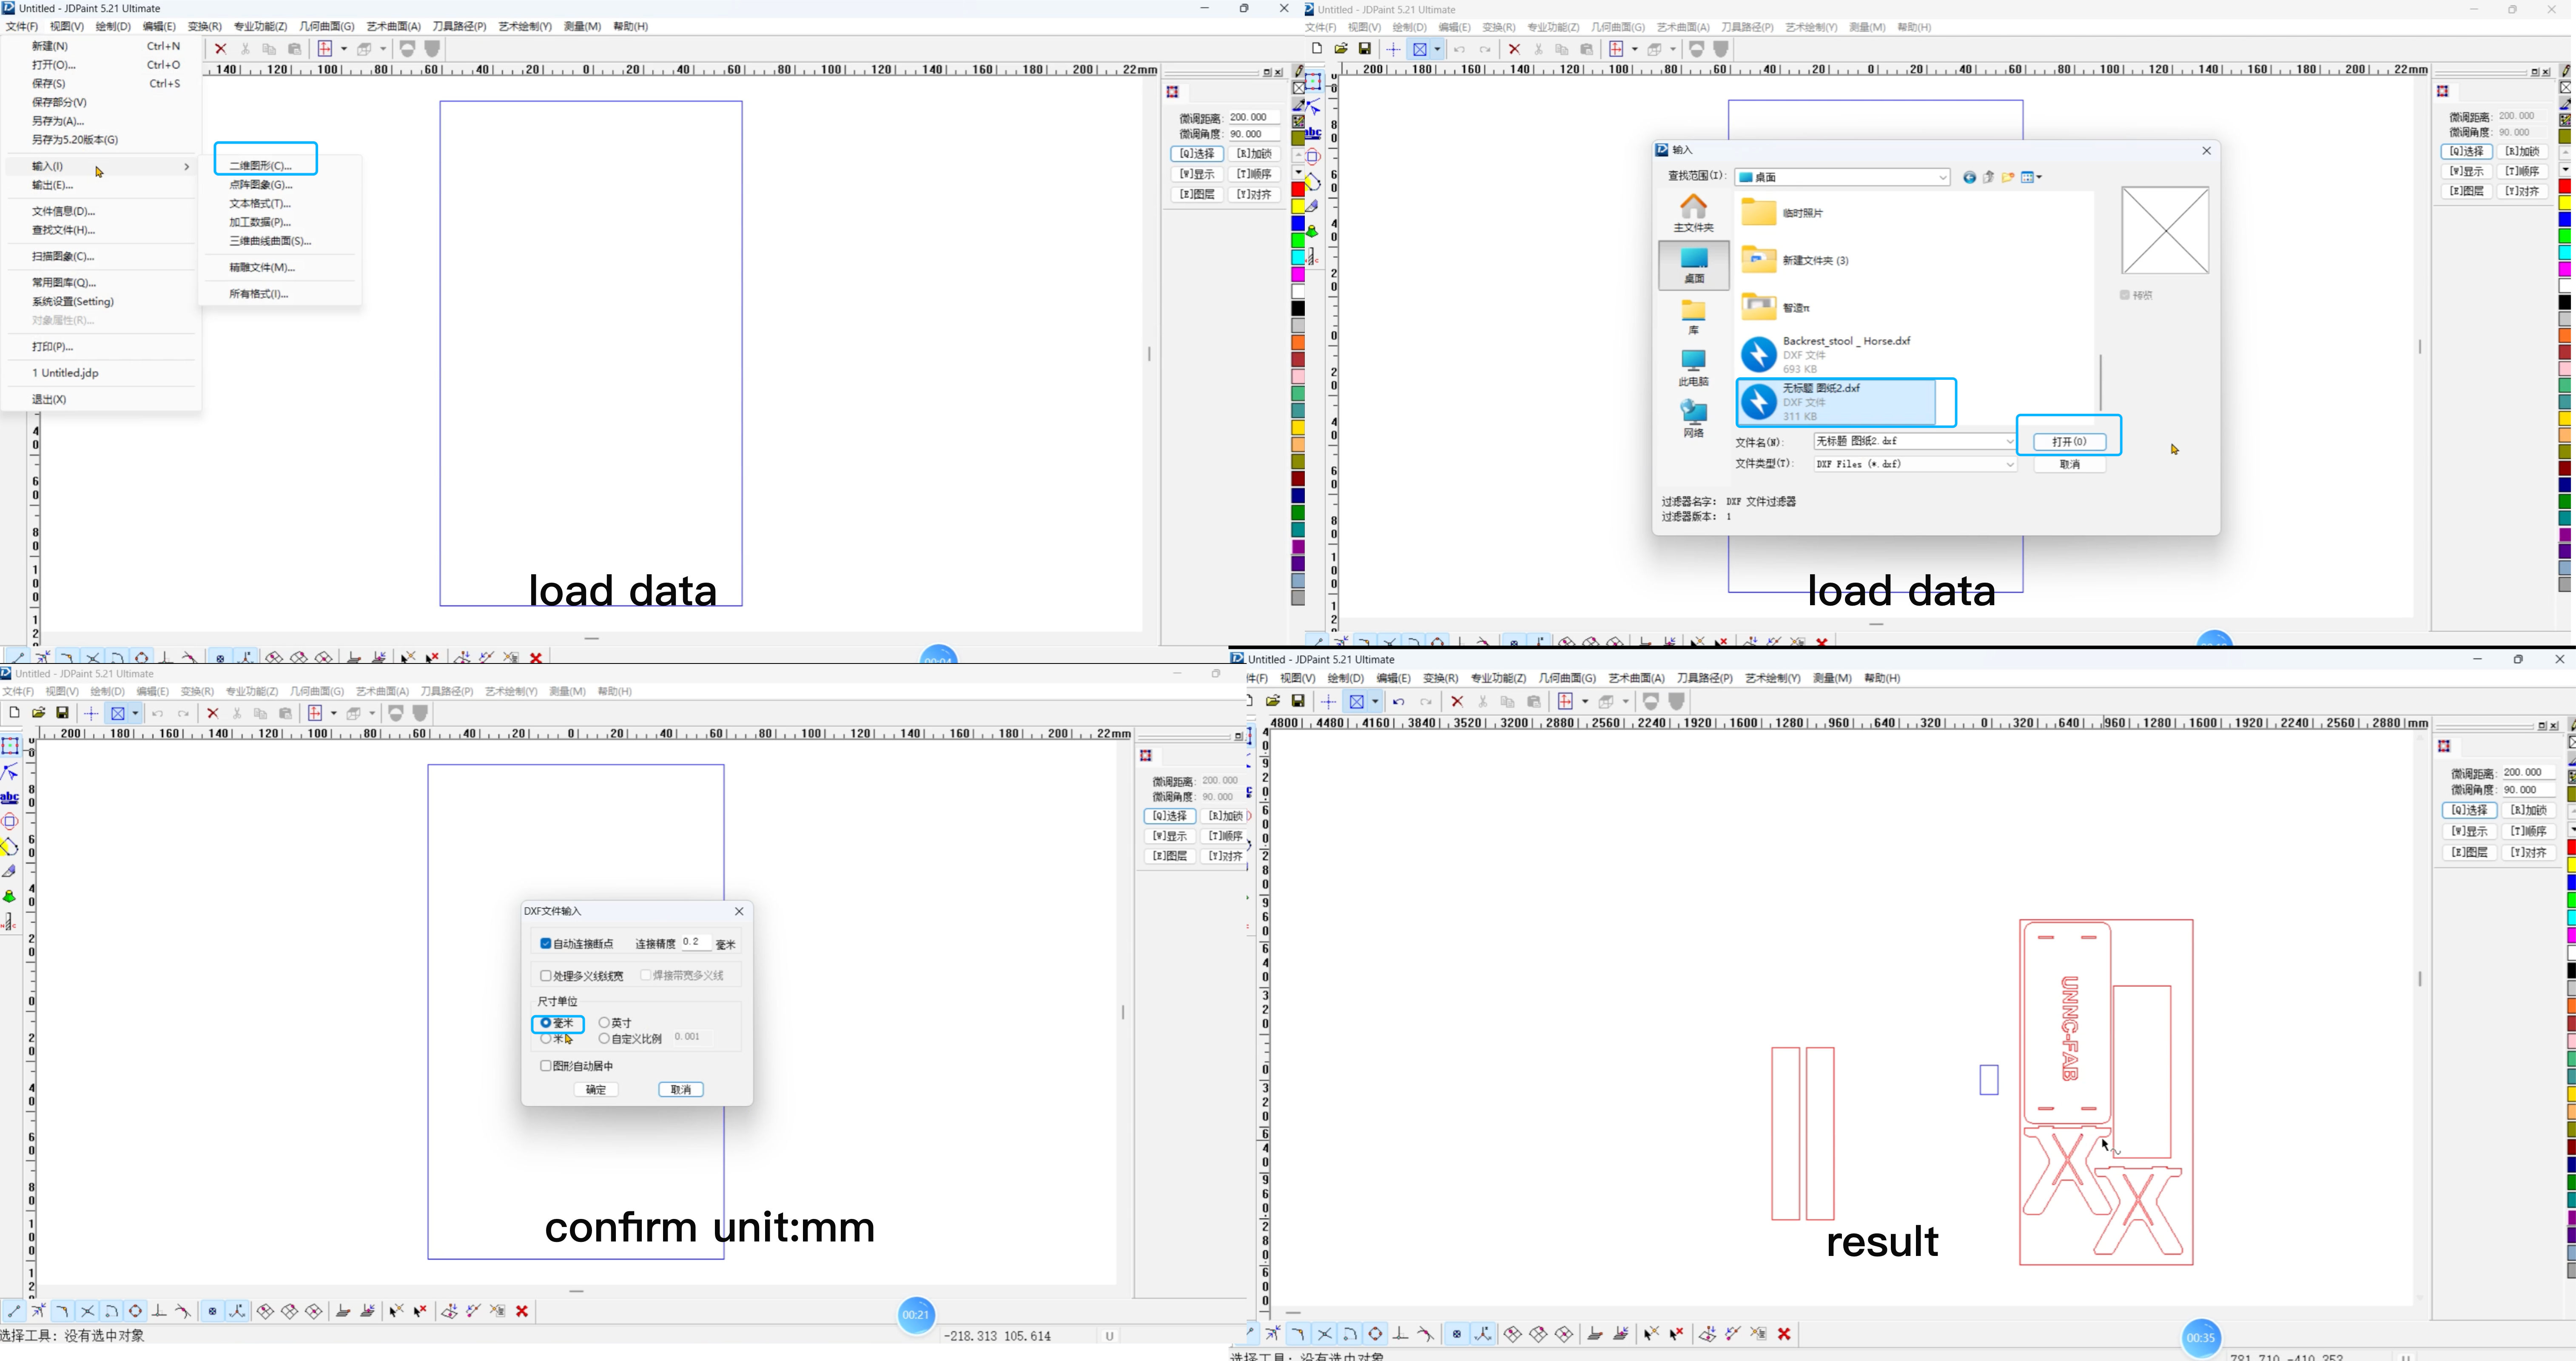The image size is (2576, 1361).
Task: Select the 自定义比例 radio button
Action: coord(604,1039)
